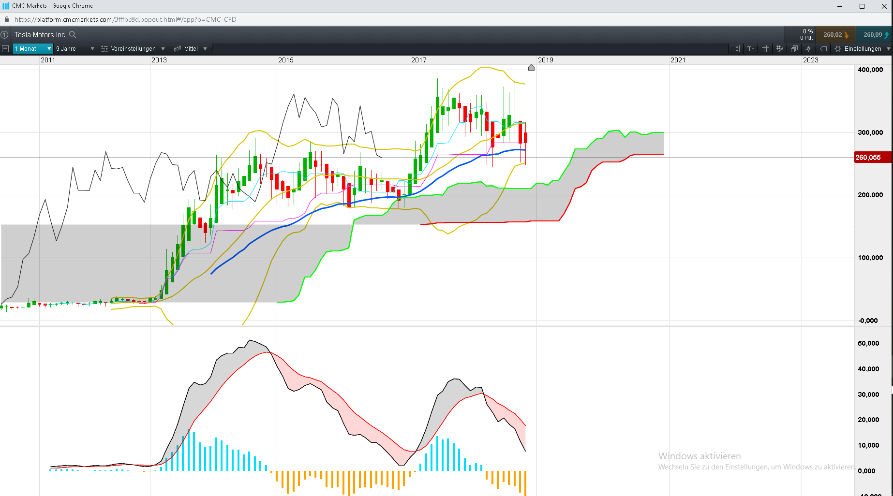This screenshot has height=496, width=893.
Task: Open the list menu icon left of 1 Monat
Action: click(5, 49)
